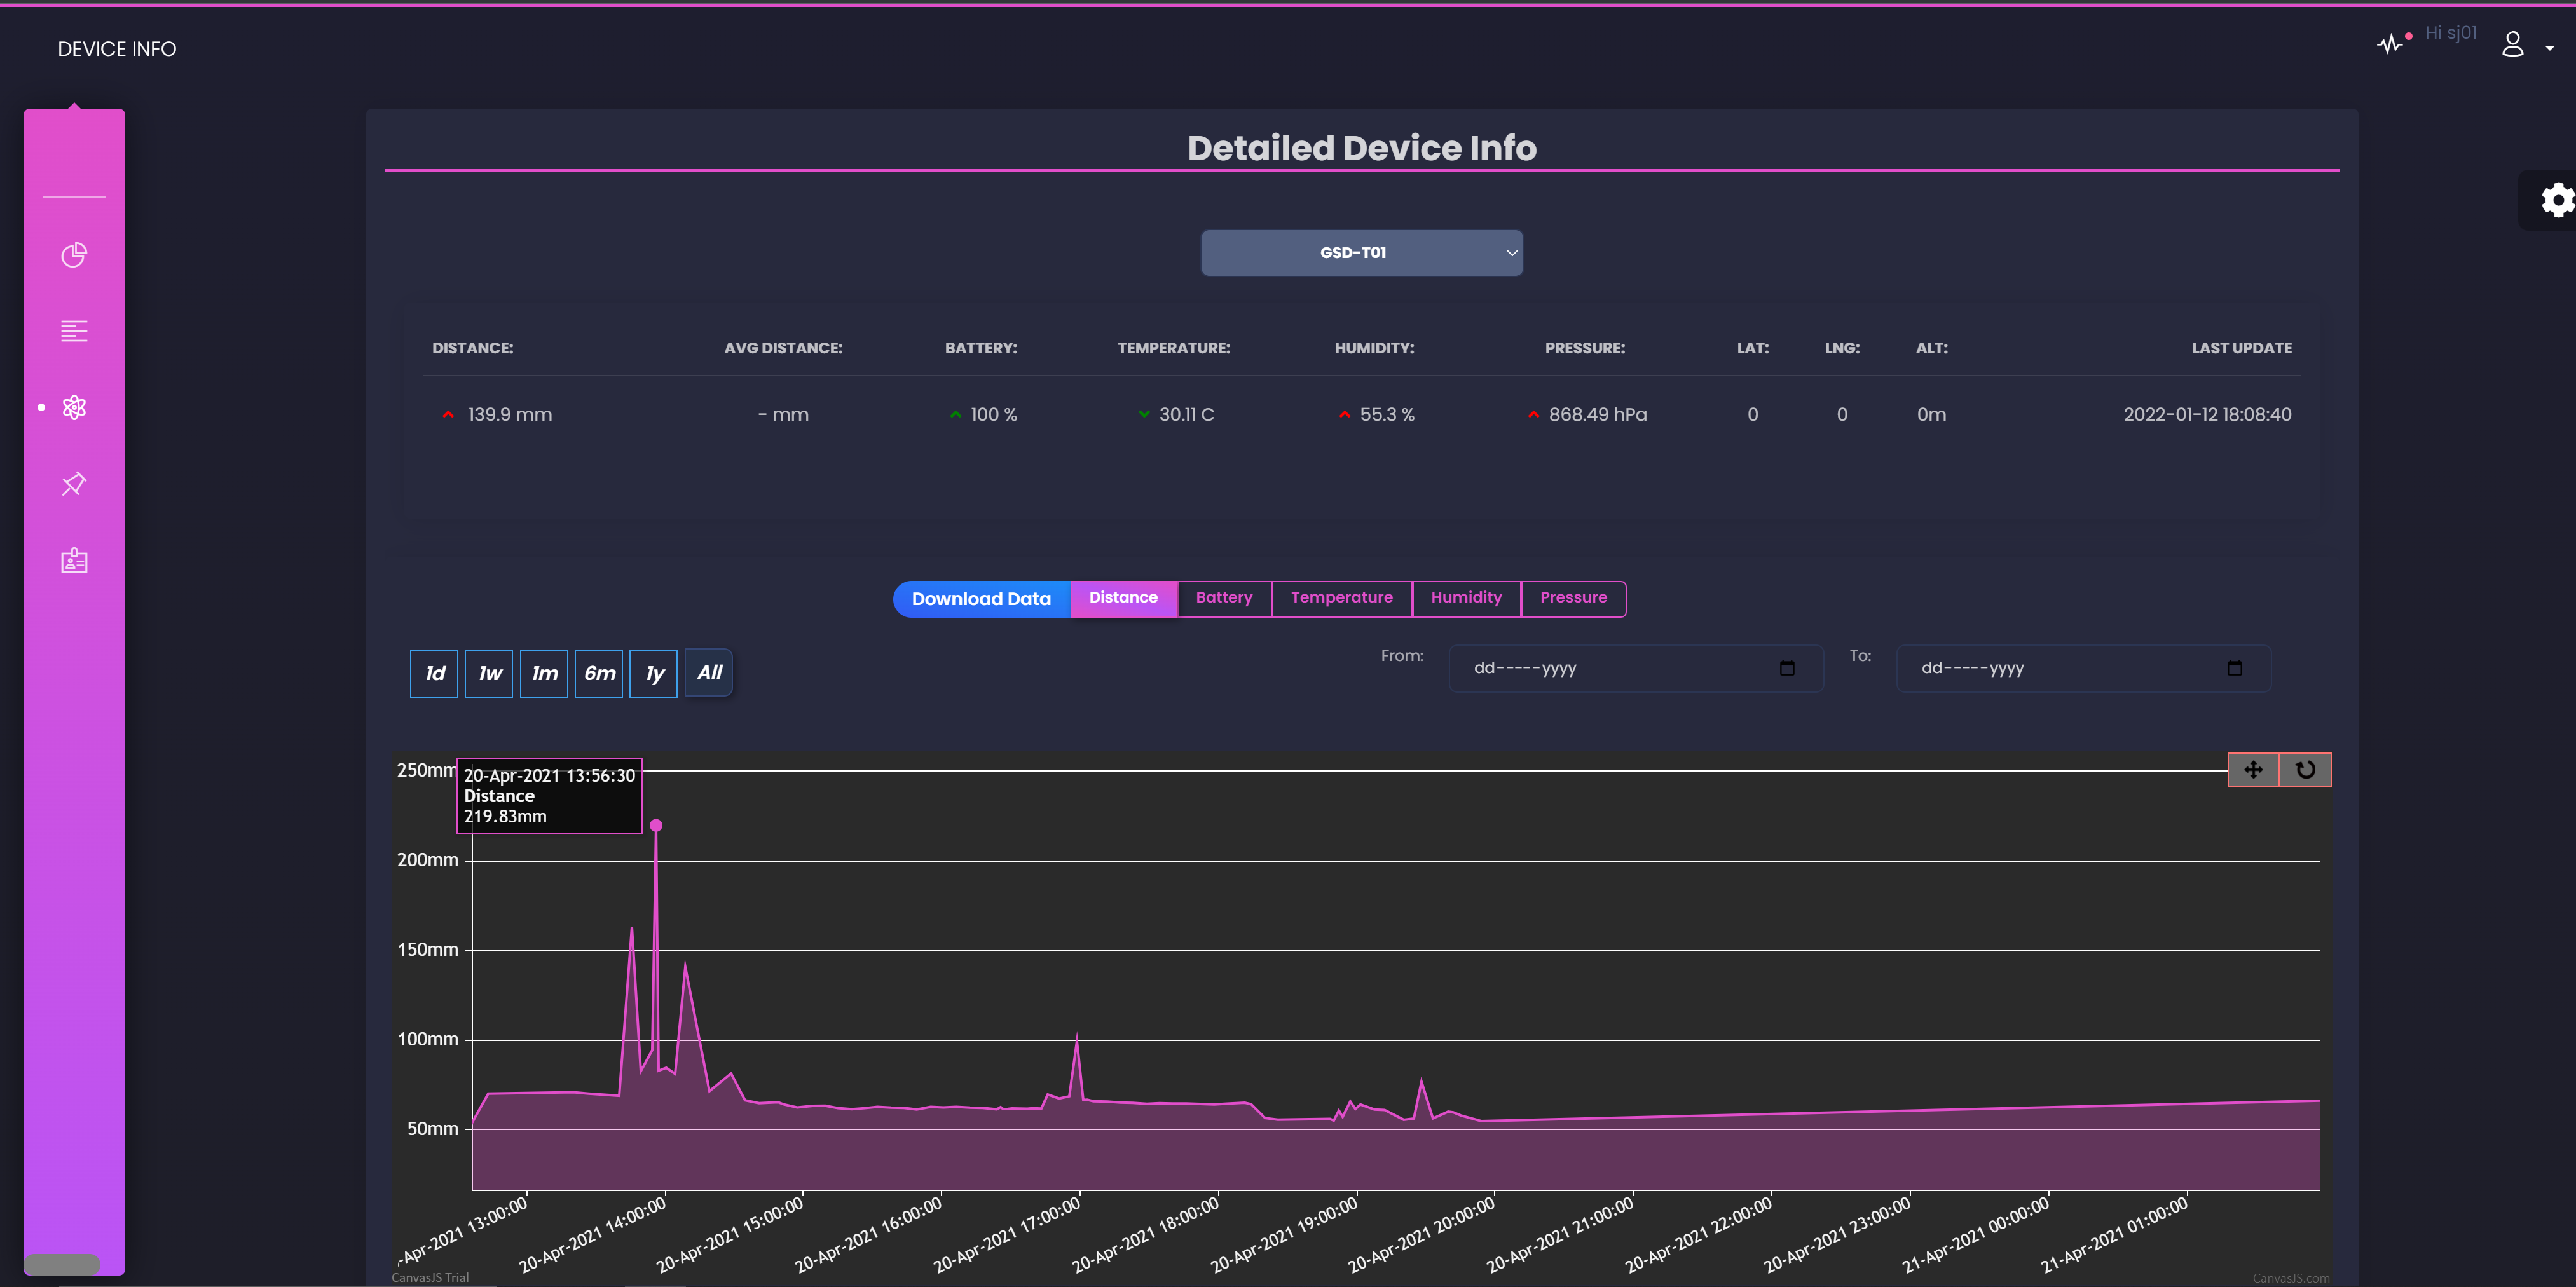Select the 1d time range
The image size is (2576, 1287).
pyautogui.click(x=434, y=673)
